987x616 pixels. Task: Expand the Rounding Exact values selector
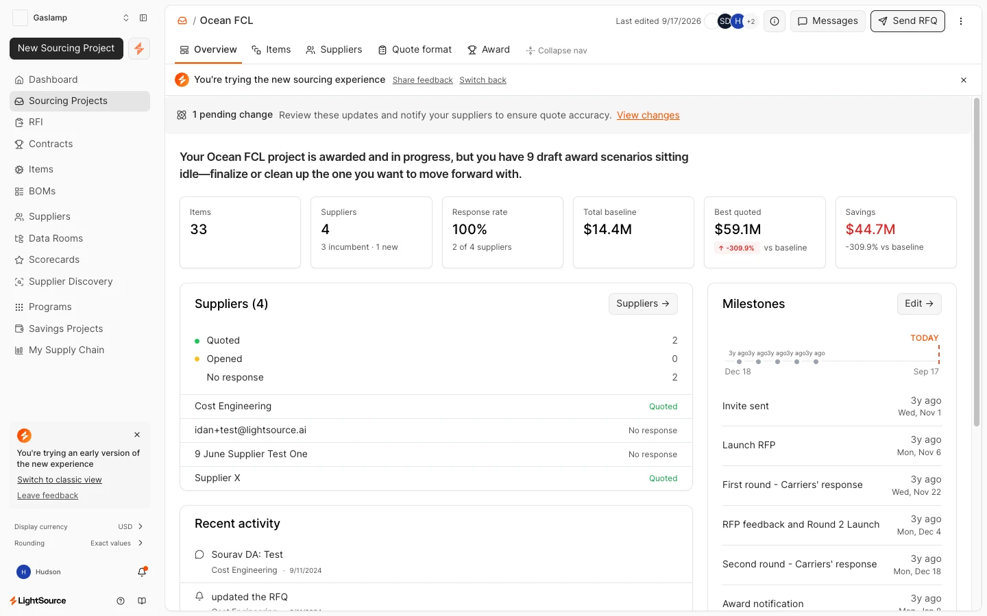pos(79,543)
